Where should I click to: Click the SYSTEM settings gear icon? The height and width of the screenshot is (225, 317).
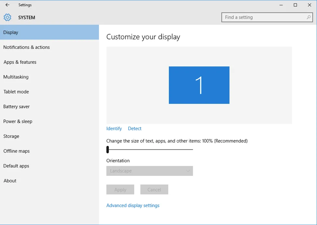coord(7,17)
